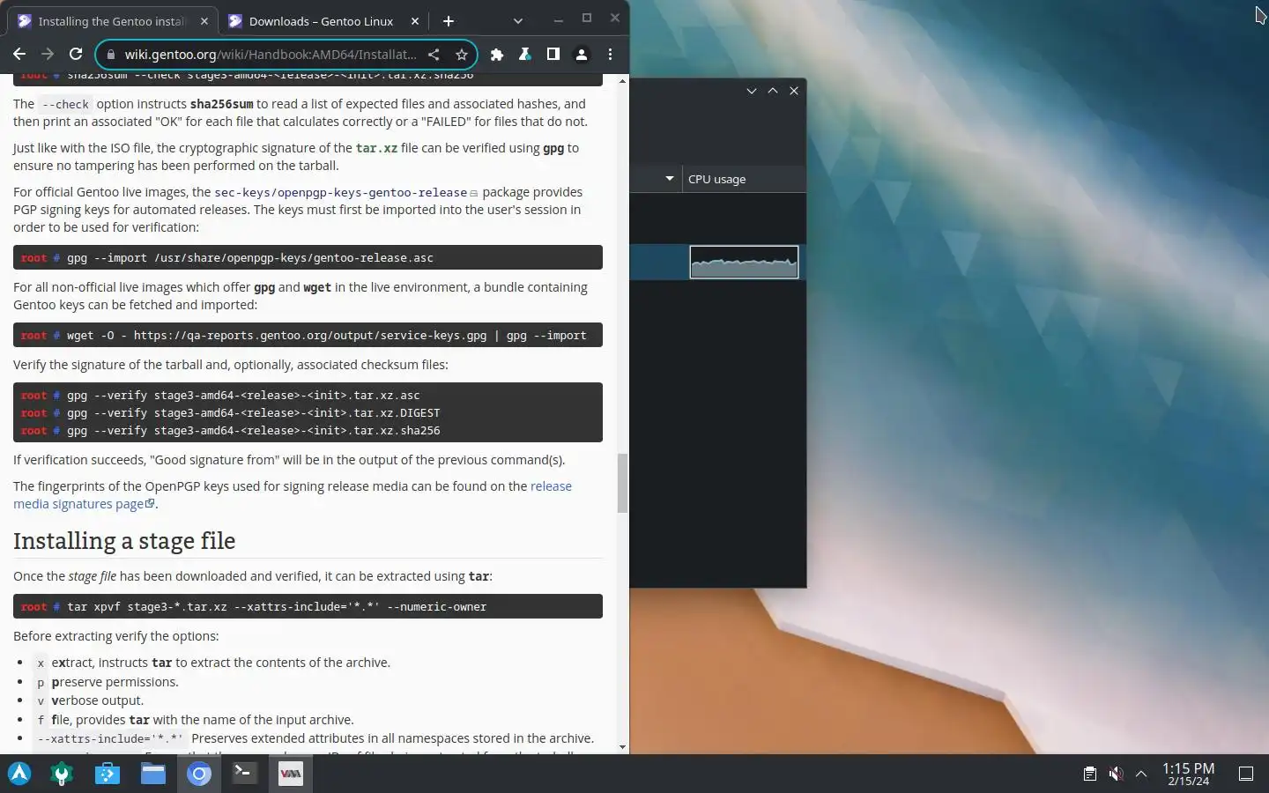Click the CPU usage column header
1269x793 pixels.
[x=744, y=179]
